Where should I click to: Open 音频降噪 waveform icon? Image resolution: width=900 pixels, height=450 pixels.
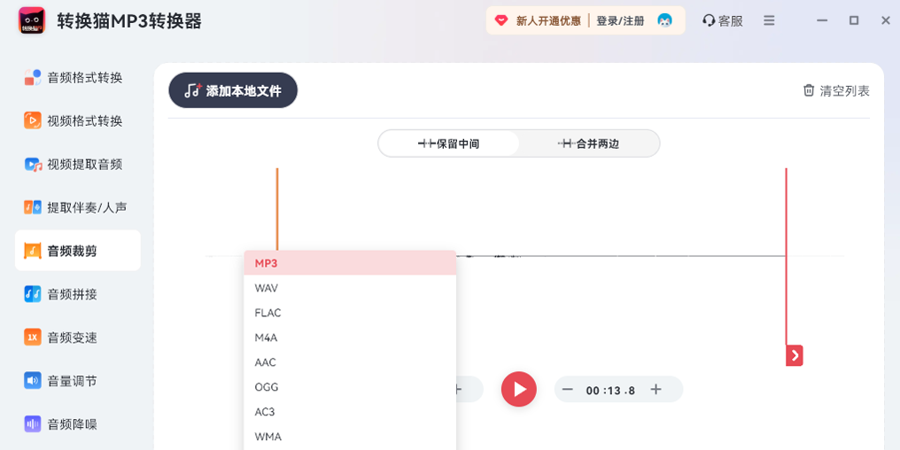[x=33, y=424]
